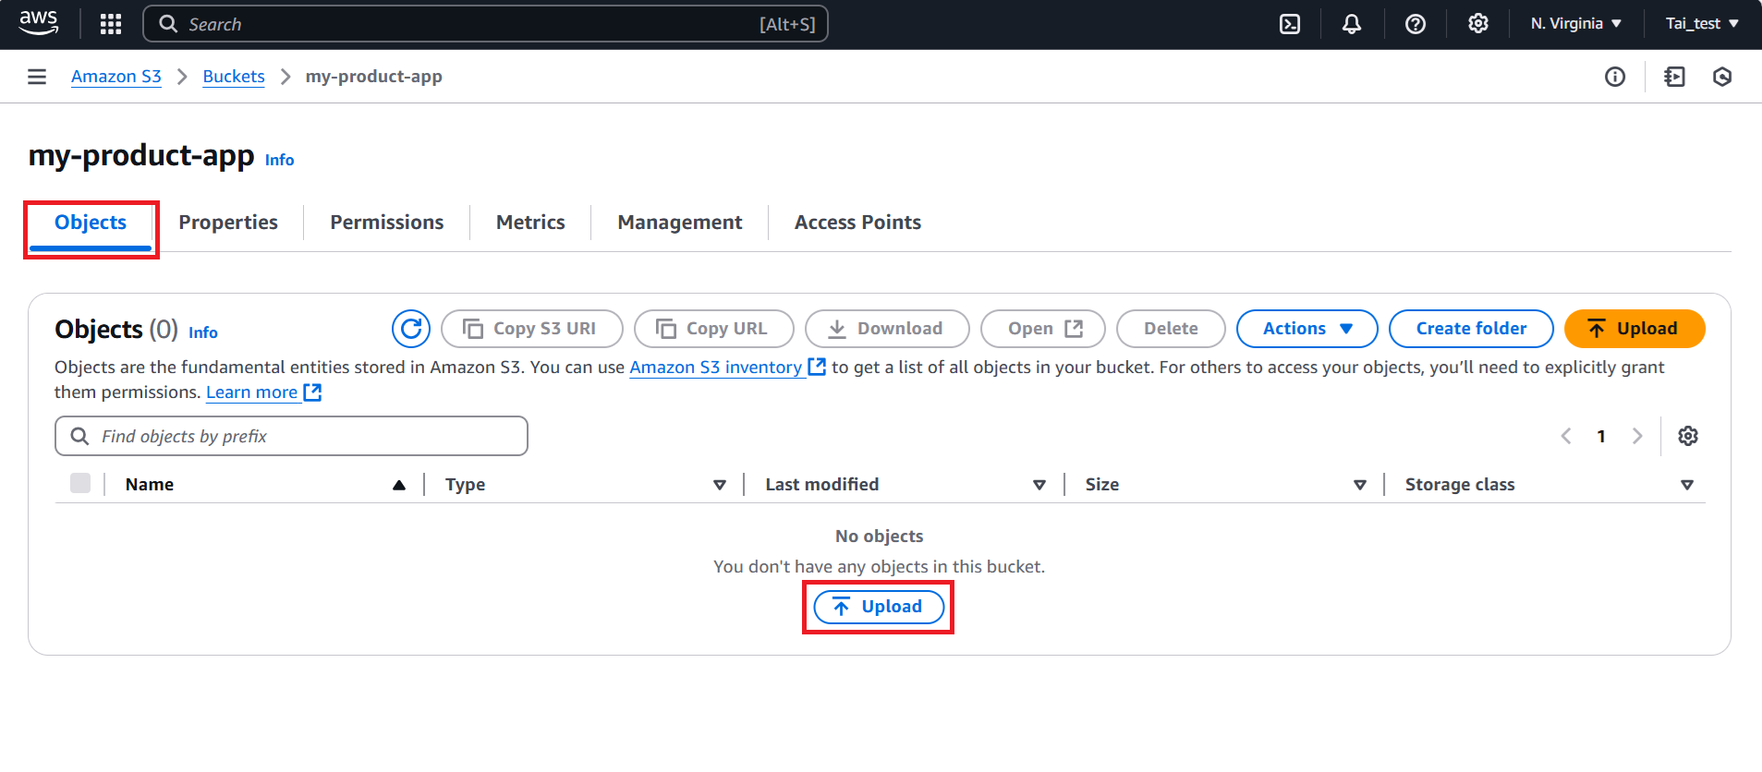Screen dimensions: 1762x772
Task: Click the Storage class column header
Action: point(1460,485)
